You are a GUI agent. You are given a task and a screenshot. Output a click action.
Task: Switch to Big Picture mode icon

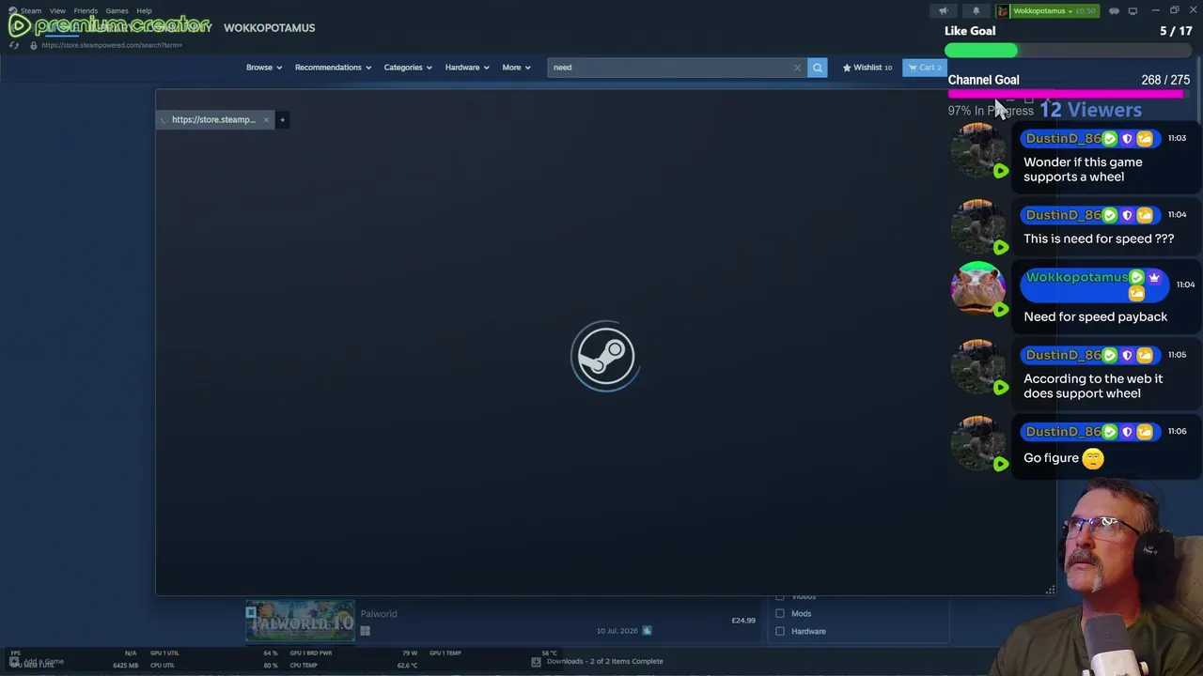1133,11
